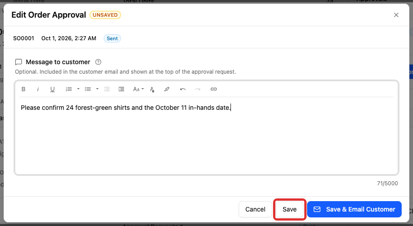Increase indent of the paragraph
Screen dimensions: 413x226
tap(121, 89)
